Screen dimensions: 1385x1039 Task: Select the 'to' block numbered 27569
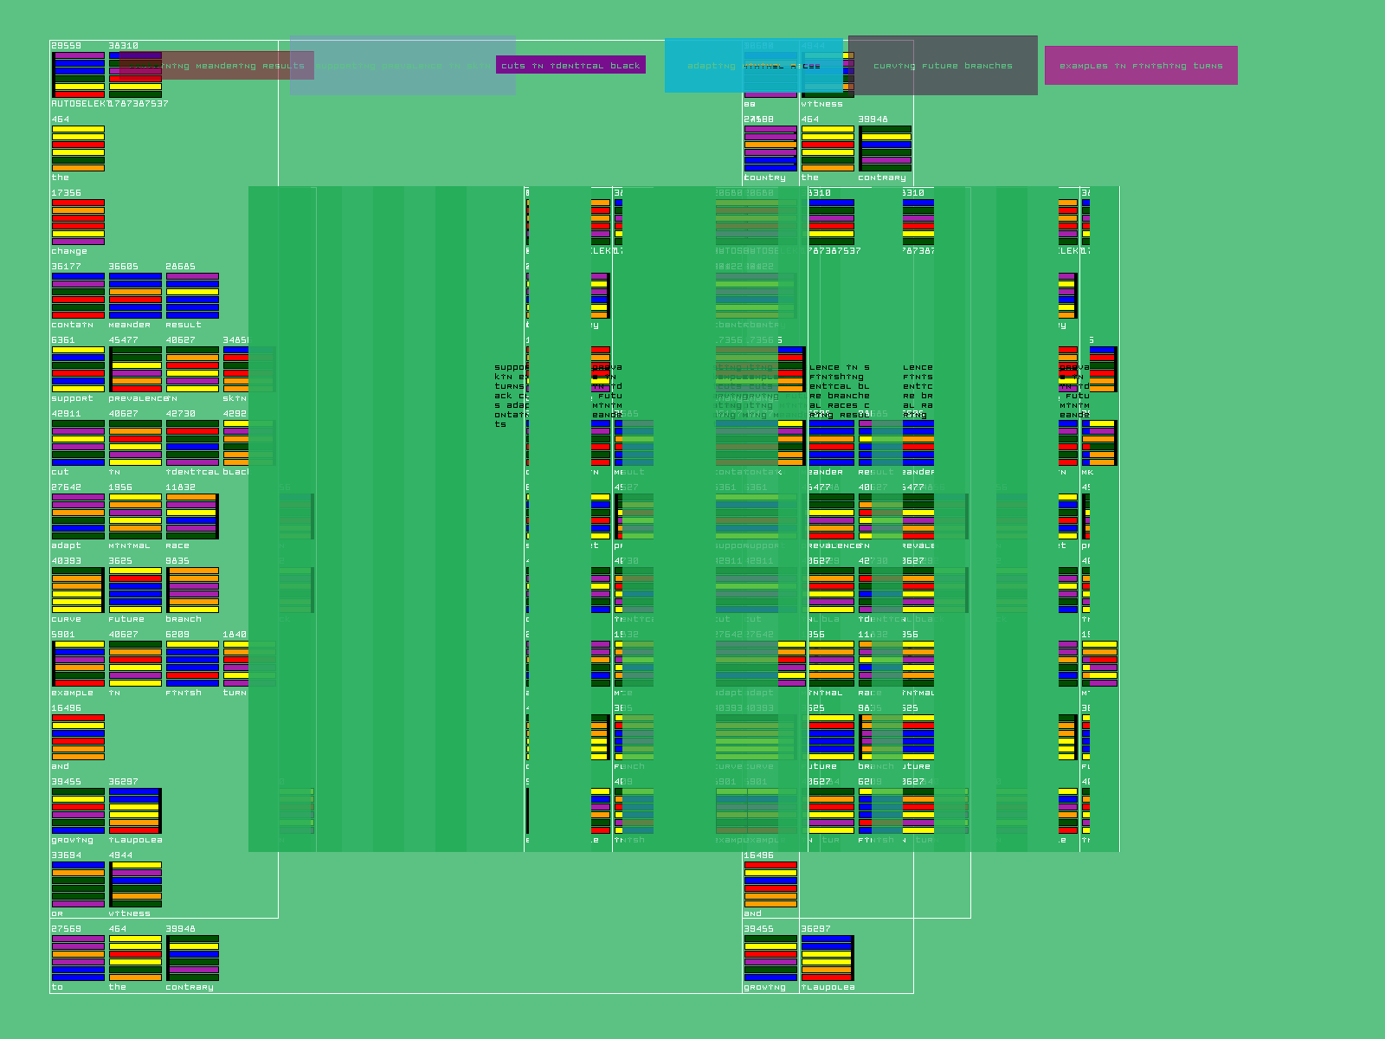coord(78,958)
